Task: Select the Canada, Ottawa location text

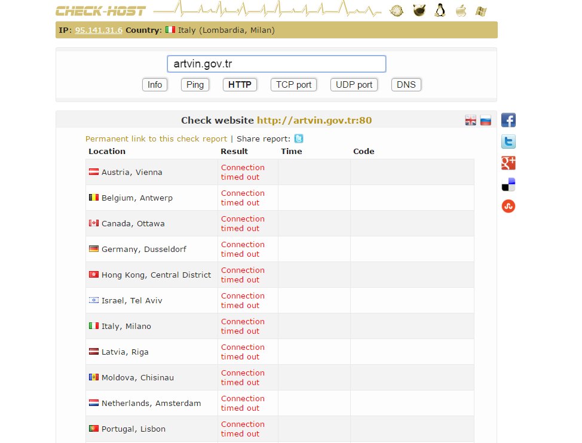Action: (133, 223)
